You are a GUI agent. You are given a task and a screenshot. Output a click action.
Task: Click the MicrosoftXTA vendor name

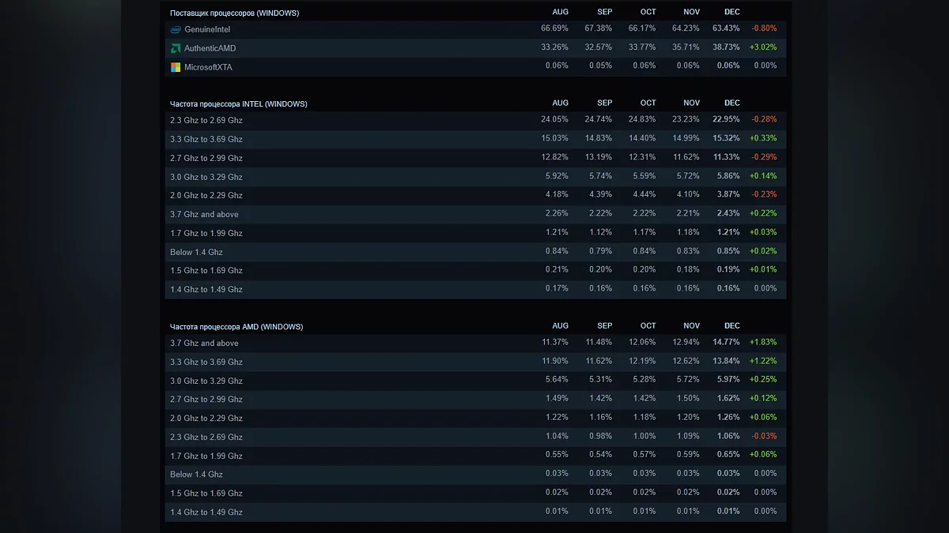click(x=208, y=67)
